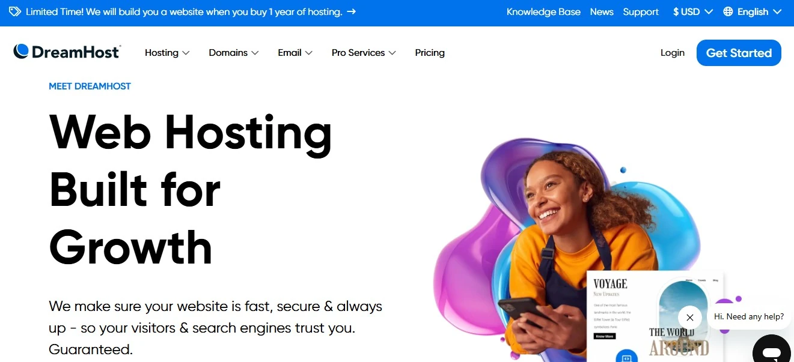
Task: Open the Pro Services dropdown
Action: 364,53
